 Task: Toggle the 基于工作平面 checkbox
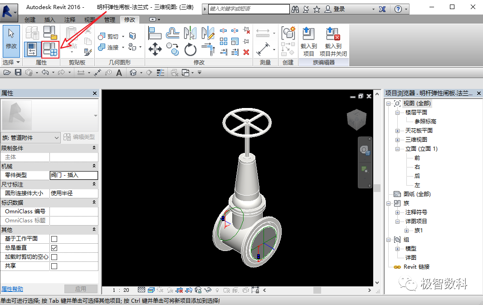pos(54,239)
